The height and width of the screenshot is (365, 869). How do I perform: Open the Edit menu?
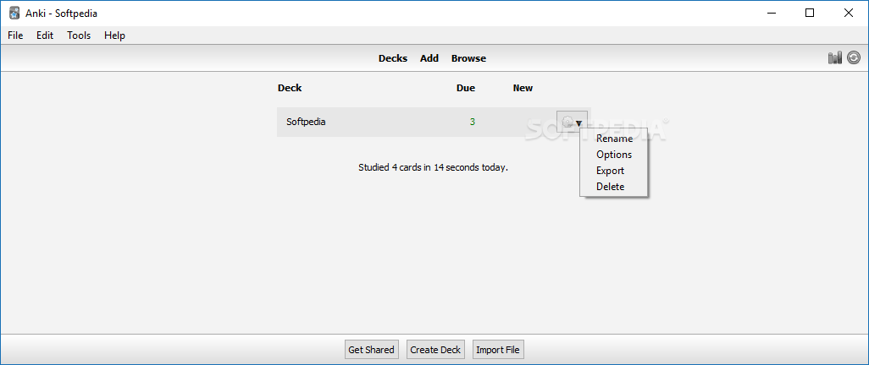[x=45, y=35]
